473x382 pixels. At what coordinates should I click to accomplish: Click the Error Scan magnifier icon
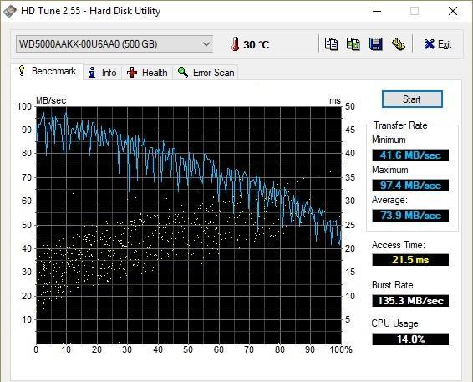click(183, 72)
